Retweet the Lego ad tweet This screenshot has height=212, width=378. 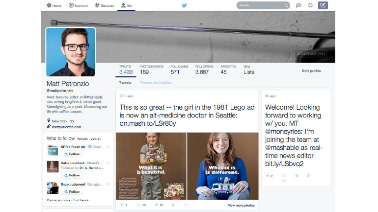coord(139,205)
